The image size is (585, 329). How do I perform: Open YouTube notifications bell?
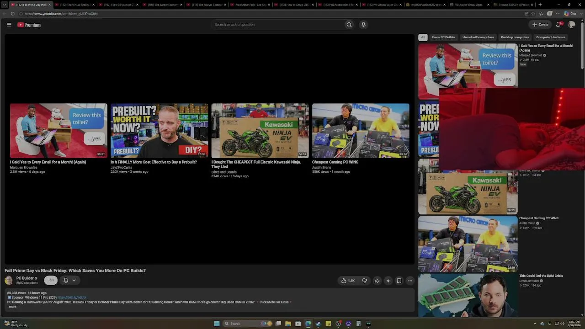[558, 25]
